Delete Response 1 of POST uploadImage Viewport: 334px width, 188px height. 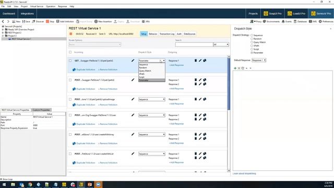(196, 99)
